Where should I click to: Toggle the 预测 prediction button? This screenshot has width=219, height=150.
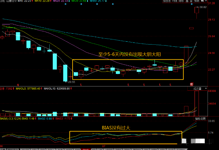(196, 1)
